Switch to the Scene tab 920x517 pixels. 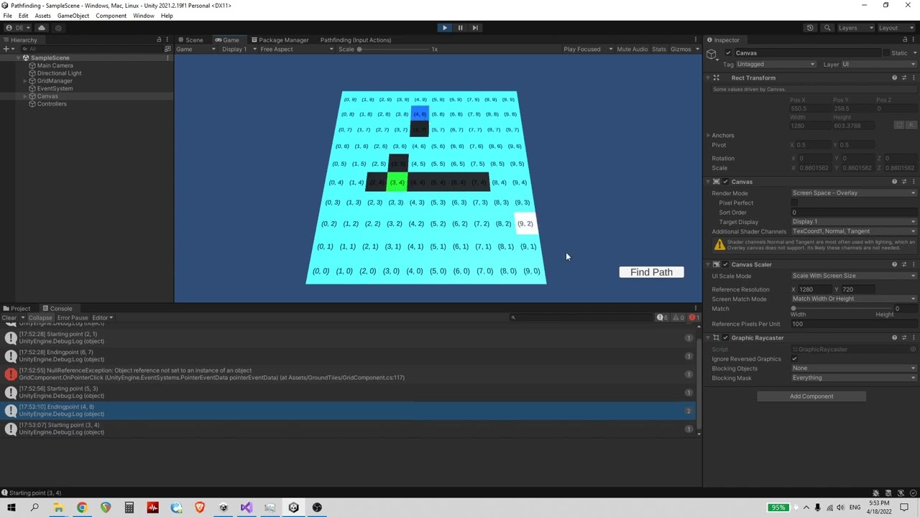tap(190, 39)
